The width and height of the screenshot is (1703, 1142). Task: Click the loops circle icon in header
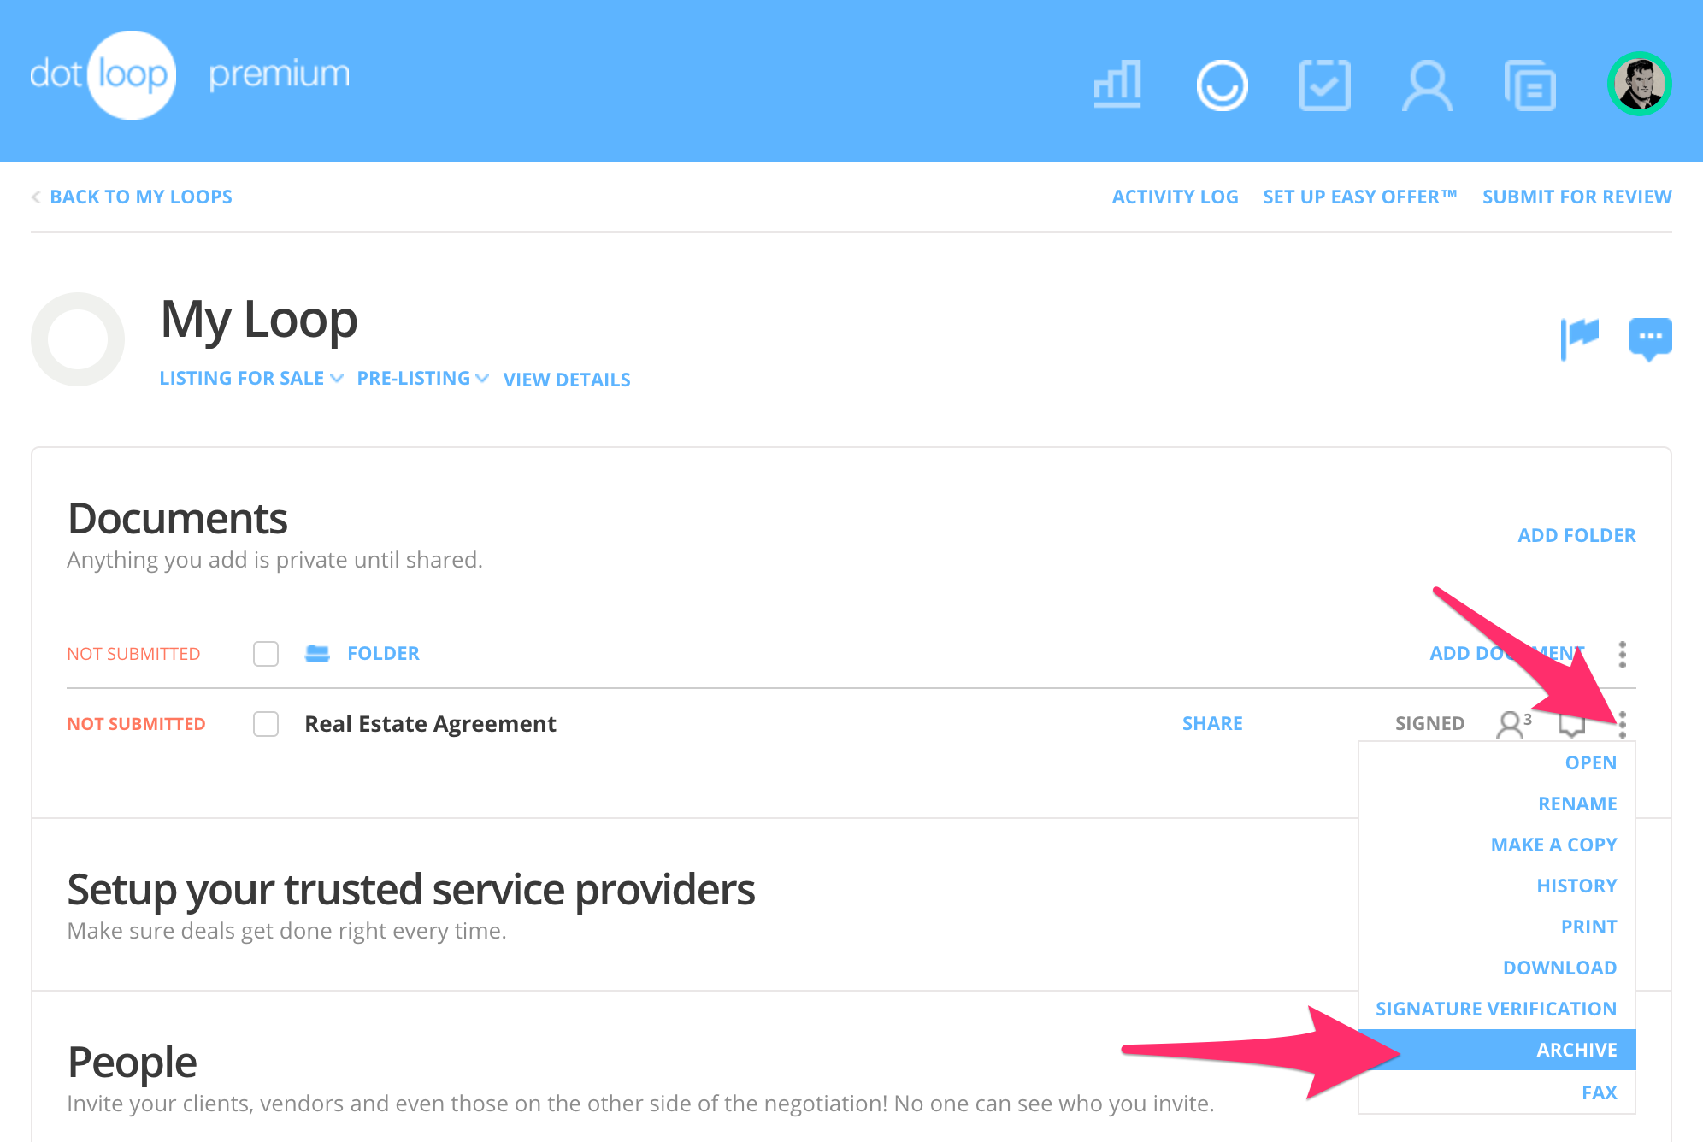click(1222, 85)
